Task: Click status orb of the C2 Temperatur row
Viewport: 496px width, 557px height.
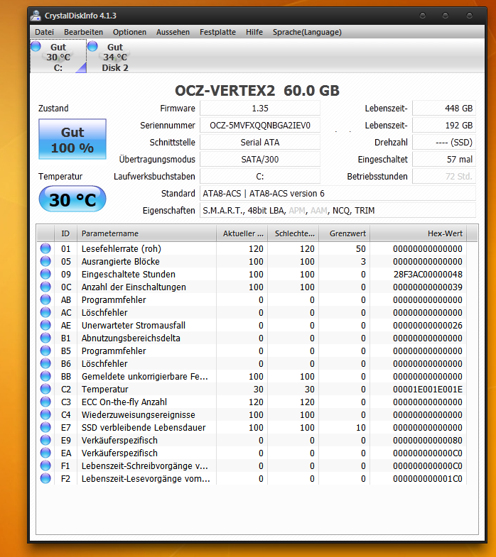Action: tap(45, 389)
